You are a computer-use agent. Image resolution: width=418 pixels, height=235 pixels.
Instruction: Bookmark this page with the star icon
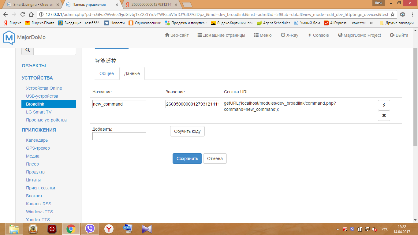pos(393,14)
